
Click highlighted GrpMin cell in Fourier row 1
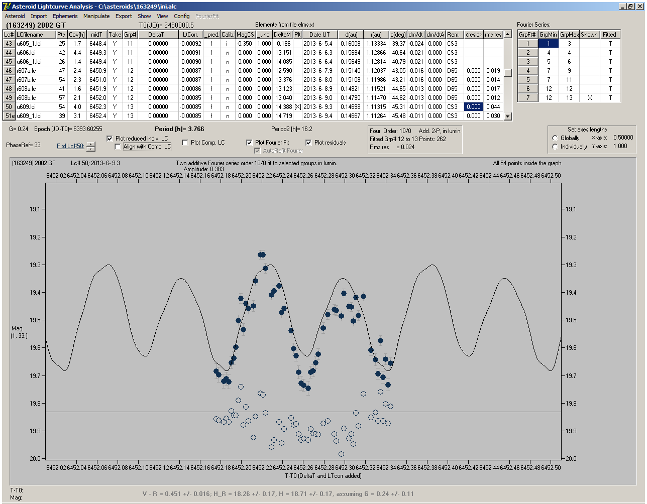point(549,44)
